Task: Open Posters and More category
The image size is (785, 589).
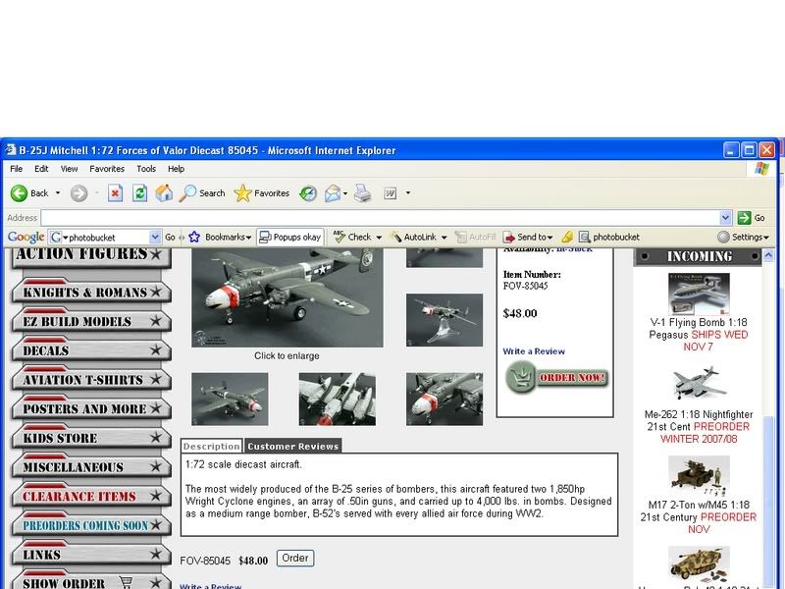Action: (91, 407)
